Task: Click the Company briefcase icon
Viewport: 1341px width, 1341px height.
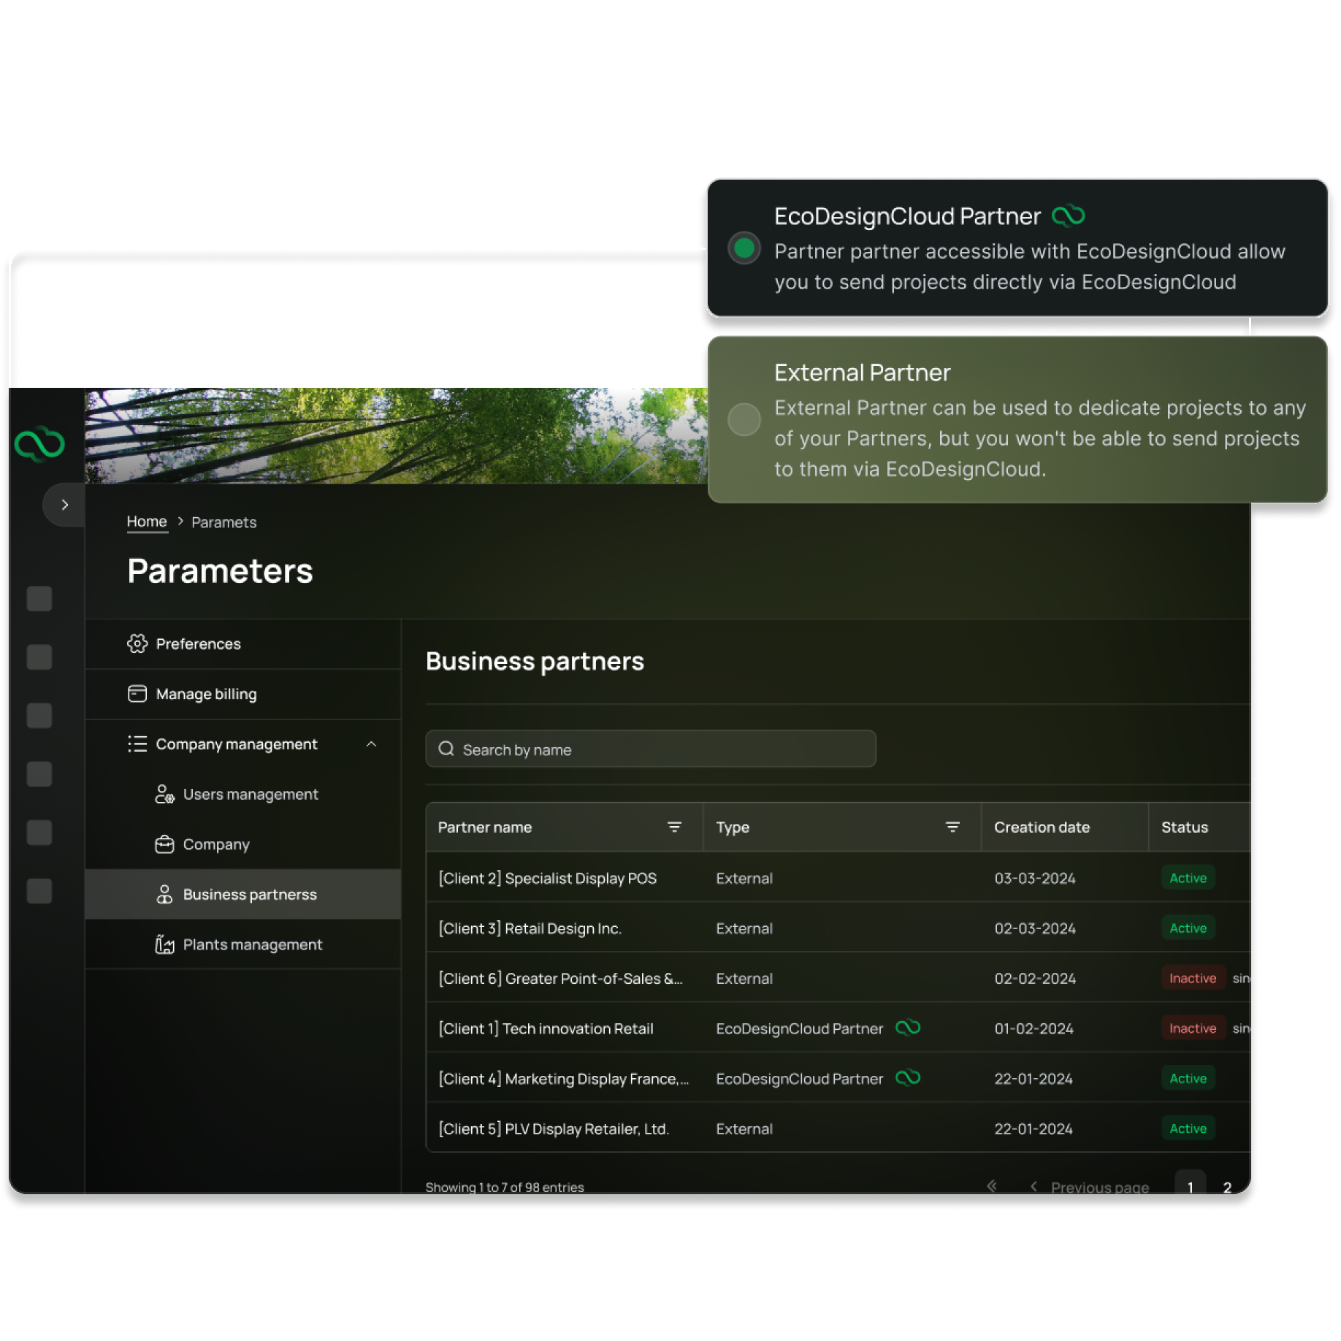Action: click(164, 844)
